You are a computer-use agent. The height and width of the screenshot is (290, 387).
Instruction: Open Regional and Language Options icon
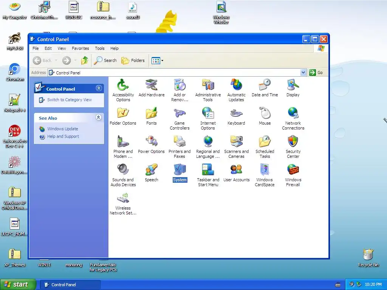(208, 142)
